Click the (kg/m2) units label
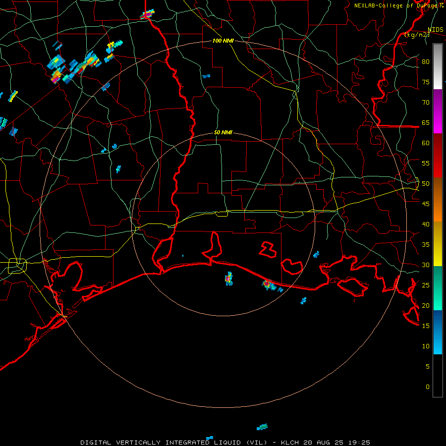This screenshot has height=446, width=446. 417,35
